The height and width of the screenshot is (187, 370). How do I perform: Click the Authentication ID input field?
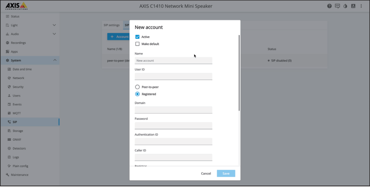tap(173, 141)
